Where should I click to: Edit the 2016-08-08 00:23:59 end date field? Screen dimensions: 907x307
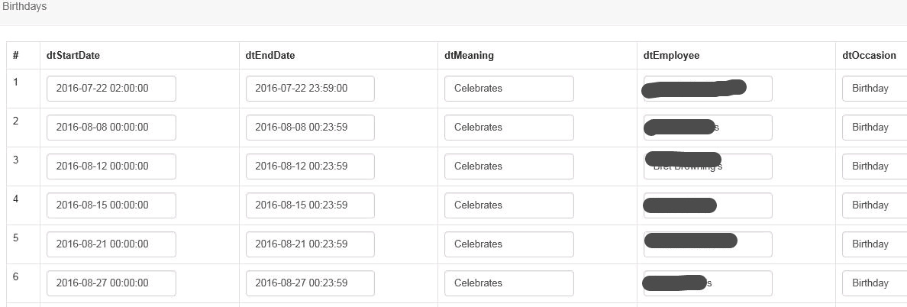(310, 128)
